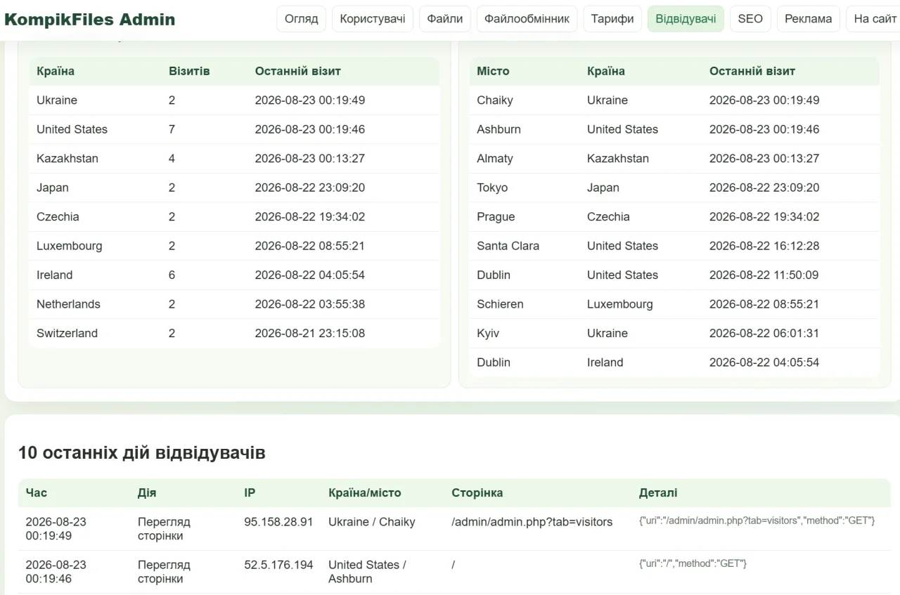Viewport: 900px width, 595px height.
Task: Click the date 2026-08-22 06:01:31
Action: coord(764,334)
